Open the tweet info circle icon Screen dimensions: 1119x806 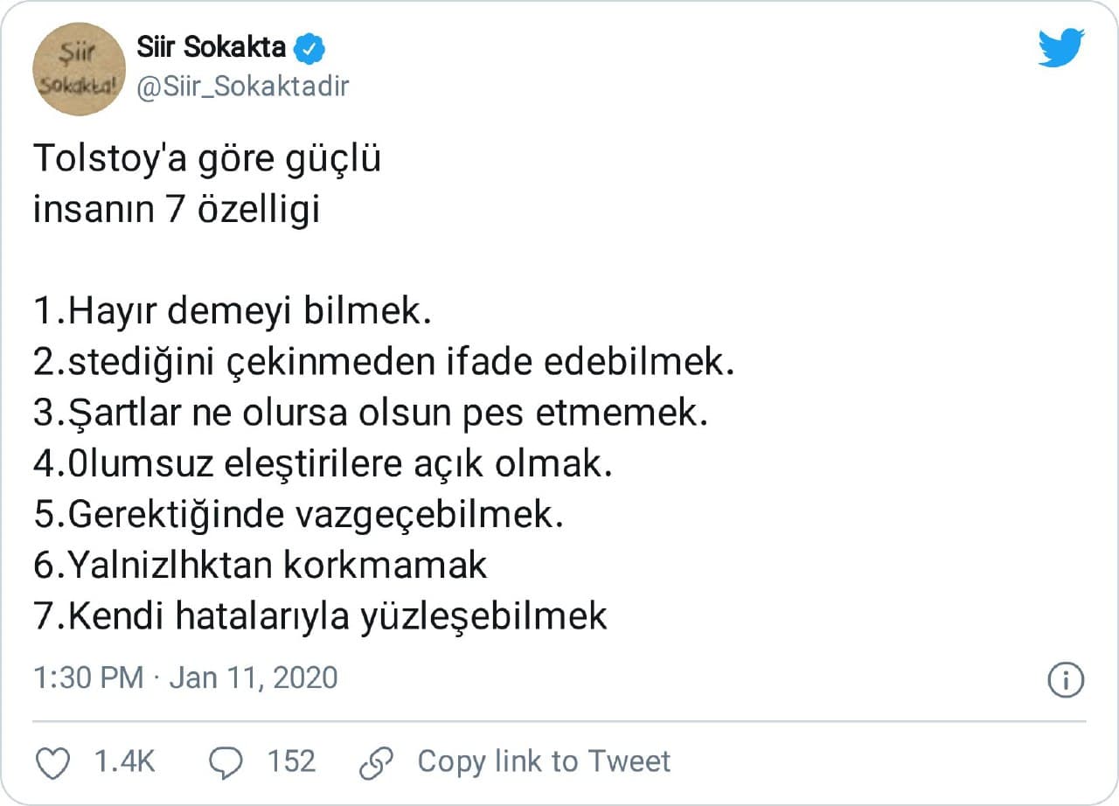pyautogui.click(x=1065, y=680)
